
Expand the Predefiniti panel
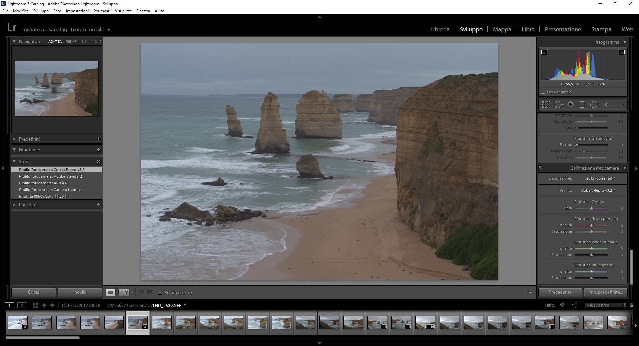pyautogui.click(x=14, y=139)
